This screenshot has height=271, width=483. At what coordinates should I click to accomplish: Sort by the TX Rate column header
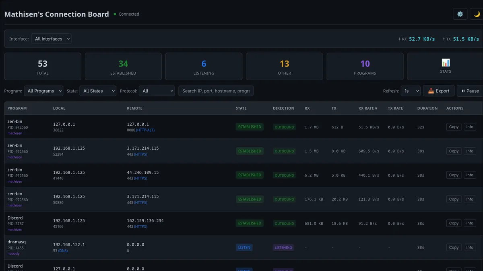395,108
